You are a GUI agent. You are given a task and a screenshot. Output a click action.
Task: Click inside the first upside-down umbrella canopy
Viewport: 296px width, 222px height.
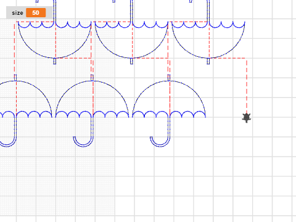pyautogui.click(x=55, y=40)
